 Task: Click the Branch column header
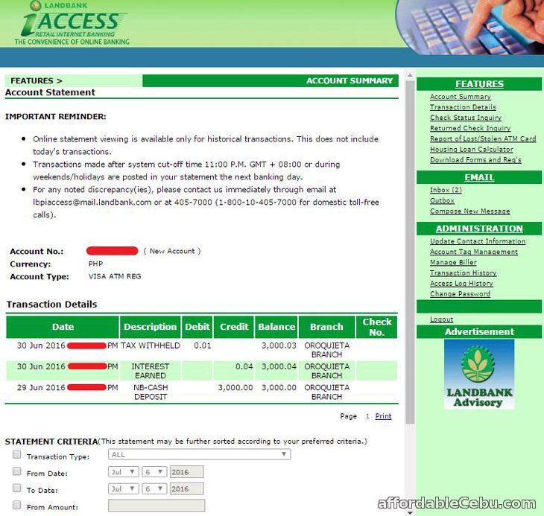click(x=327, y=327)
